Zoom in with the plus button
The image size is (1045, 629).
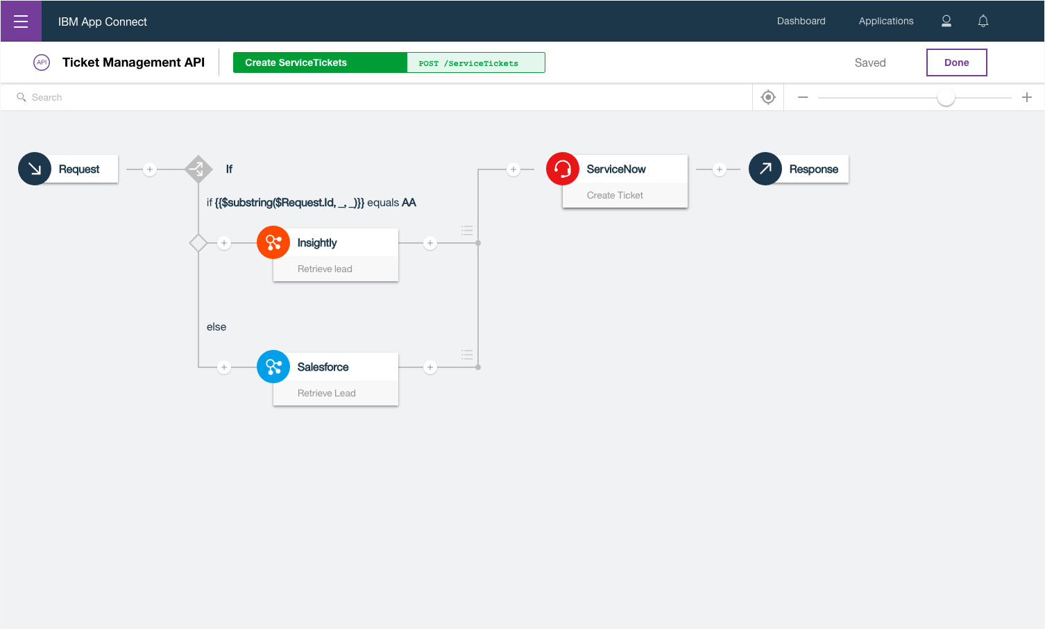[1027, 97]
